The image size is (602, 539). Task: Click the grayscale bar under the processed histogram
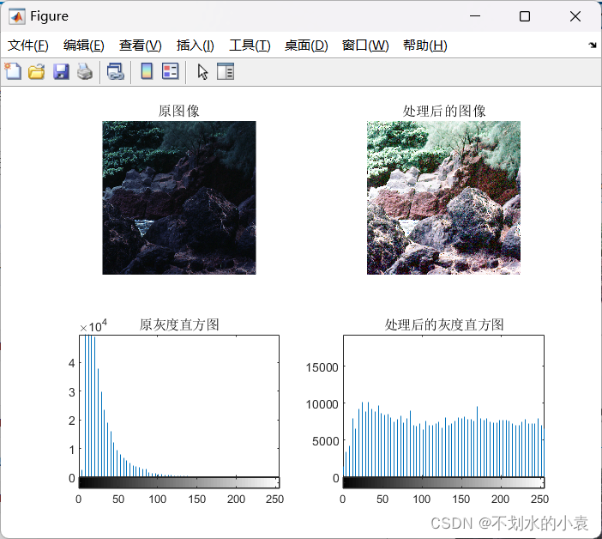point(443,483)
